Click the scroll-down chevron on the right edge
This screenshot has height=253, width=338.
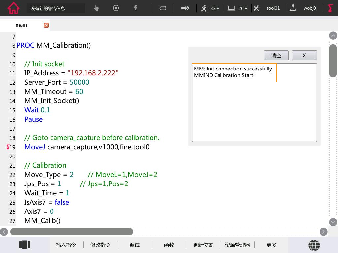[x=333, y=222]
